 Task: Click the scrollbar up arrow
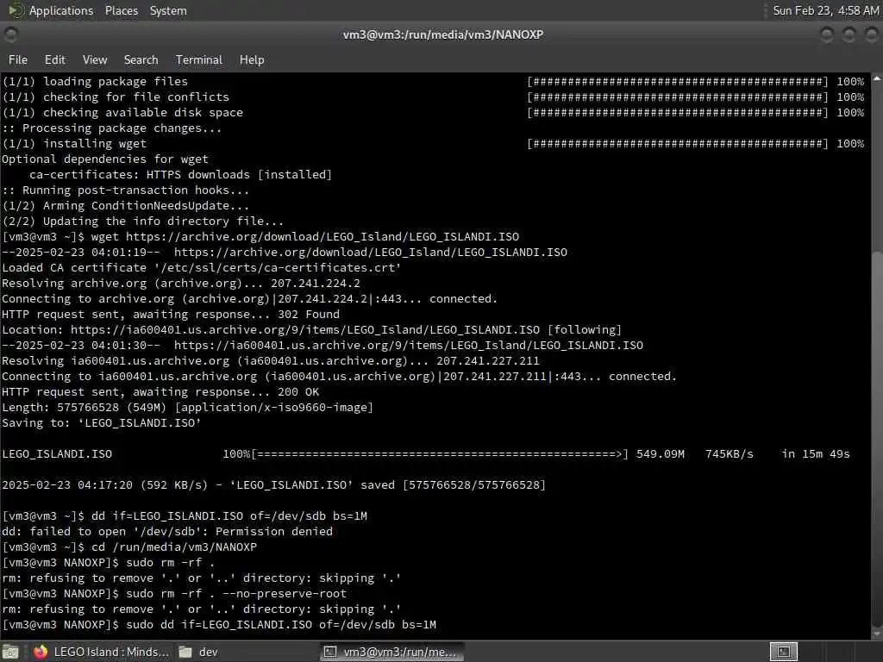tap(877, 79)
